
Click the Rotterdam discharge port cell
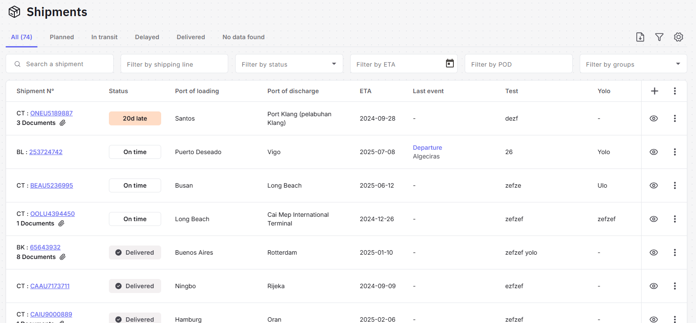[282, 252]
